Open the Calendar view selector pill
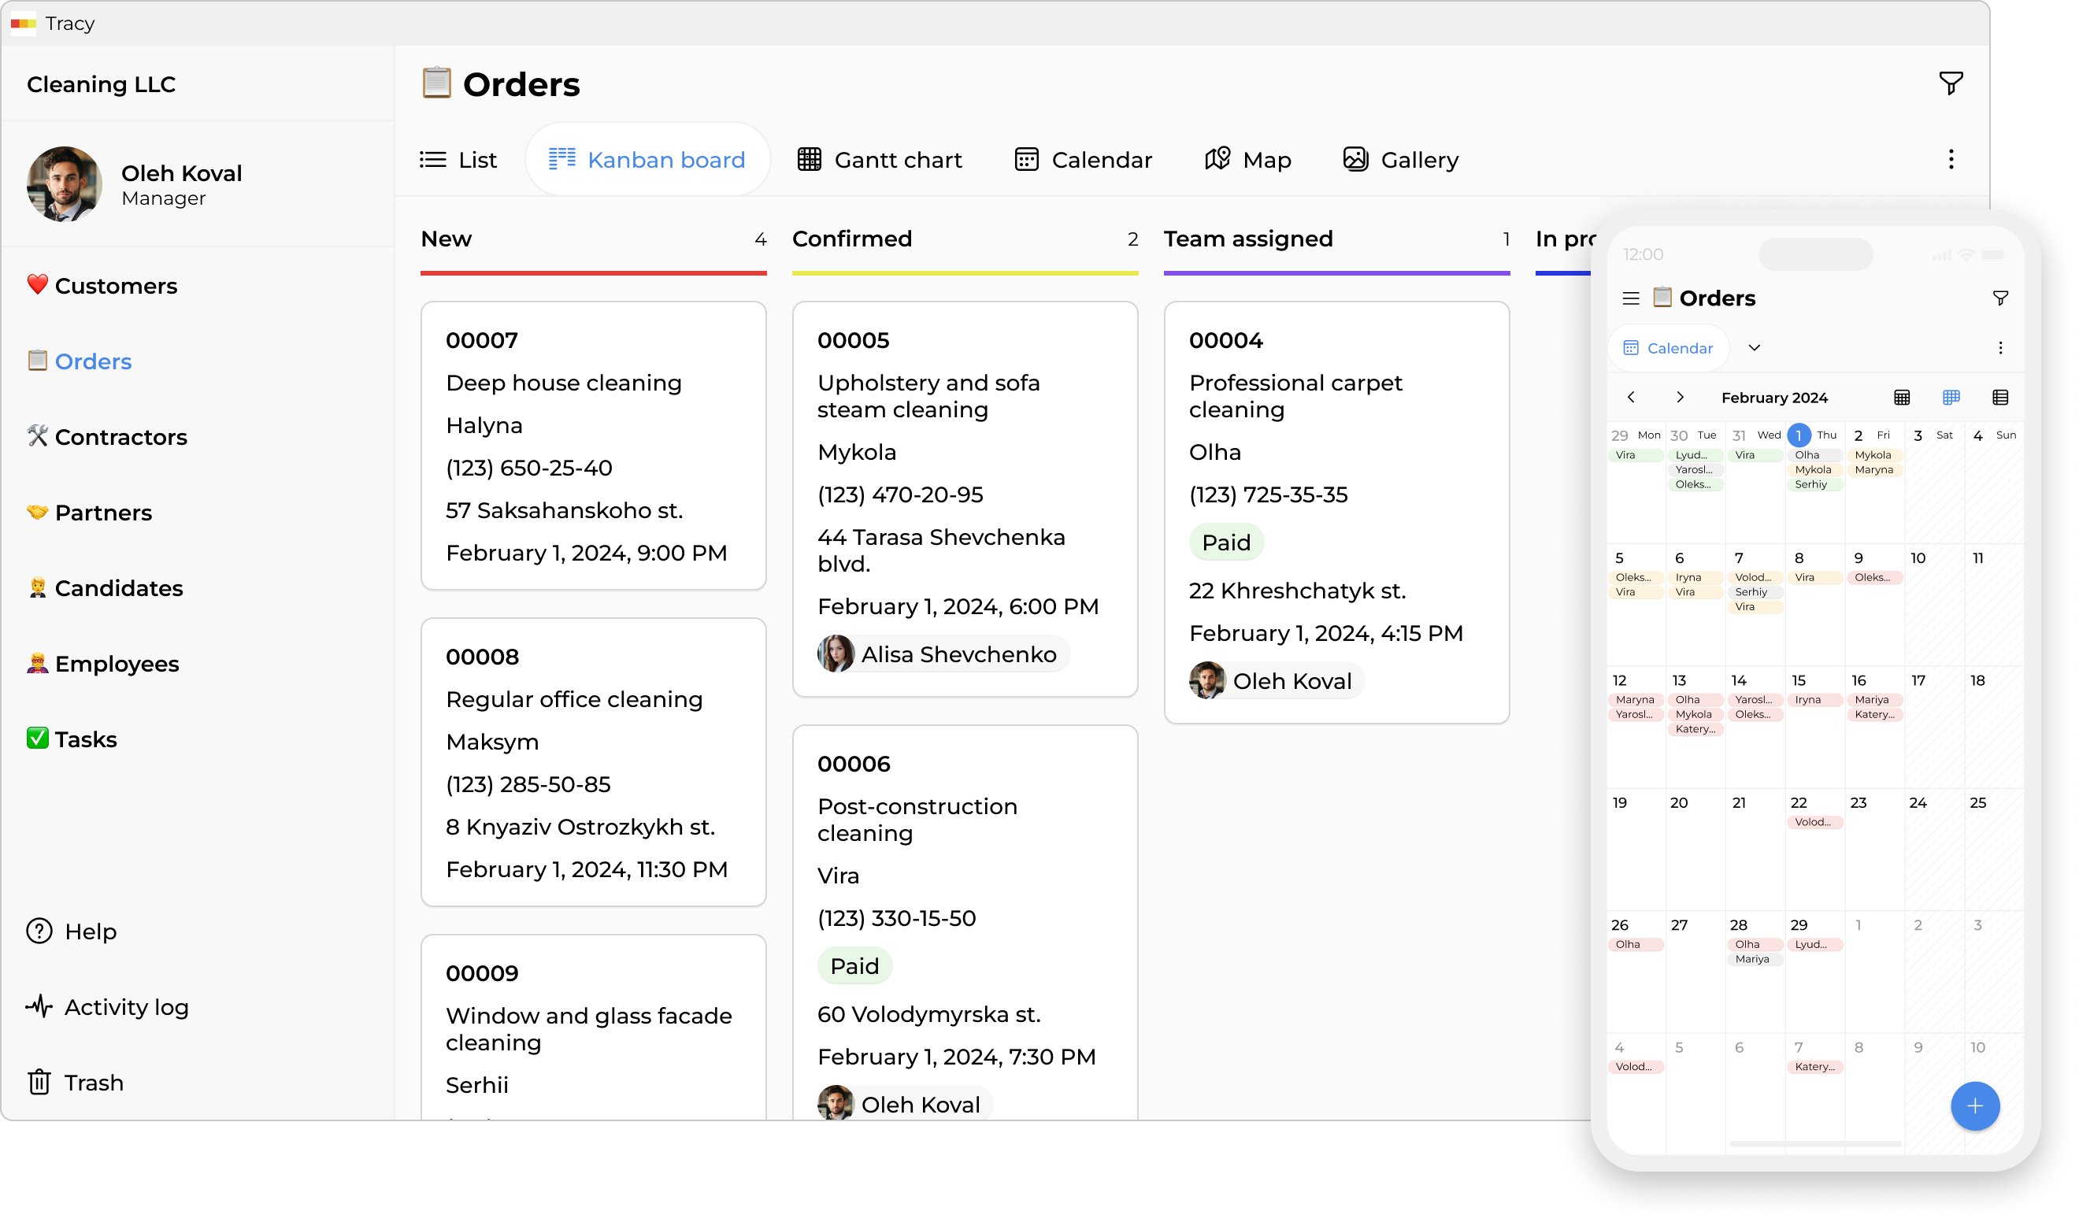The height and width of the screenshot is (1222, 2079). (x=1668, y=346)
